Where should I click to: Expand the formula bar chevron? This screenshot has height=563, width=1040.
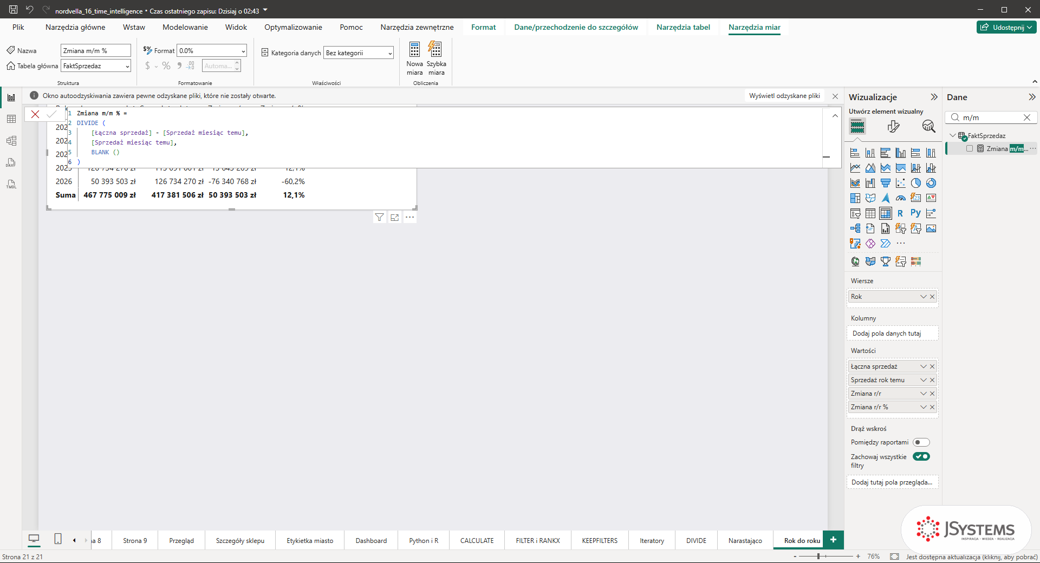tap(835, 115)
